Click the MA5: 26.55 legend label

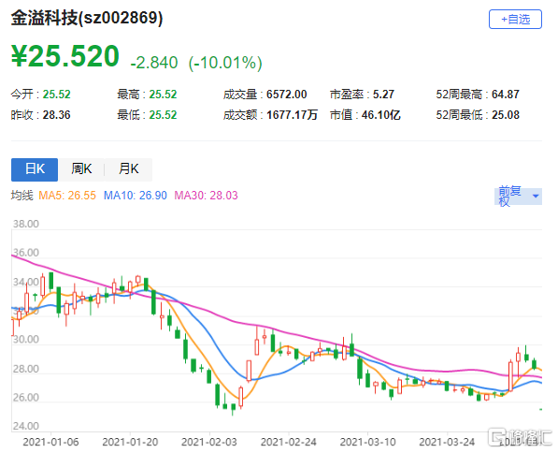67,196
